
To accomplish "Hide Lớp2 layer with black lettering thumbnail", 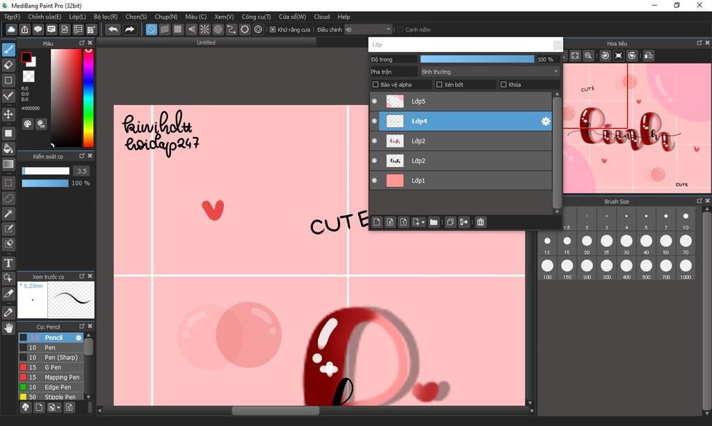I will click(x=374, y=161).
